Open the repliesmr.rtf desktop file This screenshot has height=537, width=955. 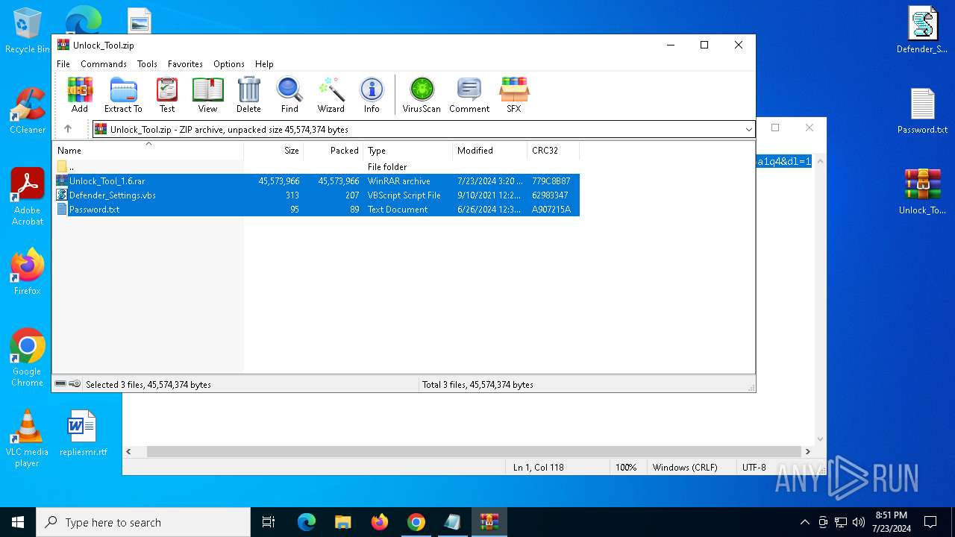click(83, 433)
